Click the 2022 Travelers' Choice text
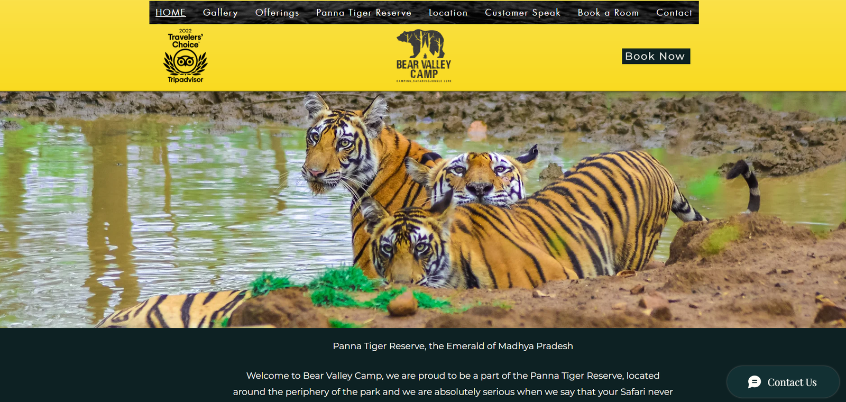The width and height of the screenshot is (846, 402). coord(186,39)
